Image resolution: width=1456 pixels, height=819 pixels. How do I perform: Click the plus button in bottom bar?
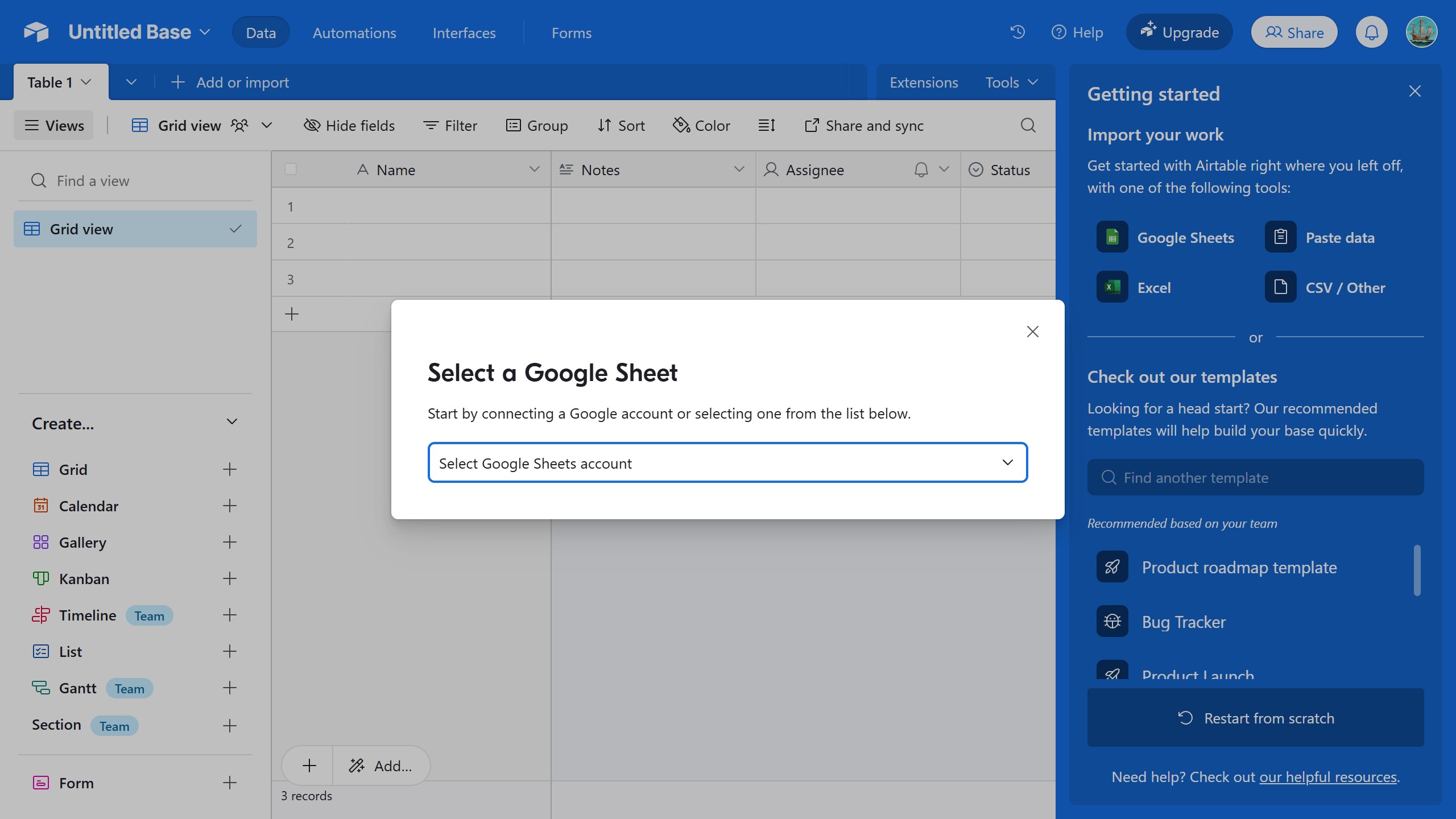click(x=309, y=766)
